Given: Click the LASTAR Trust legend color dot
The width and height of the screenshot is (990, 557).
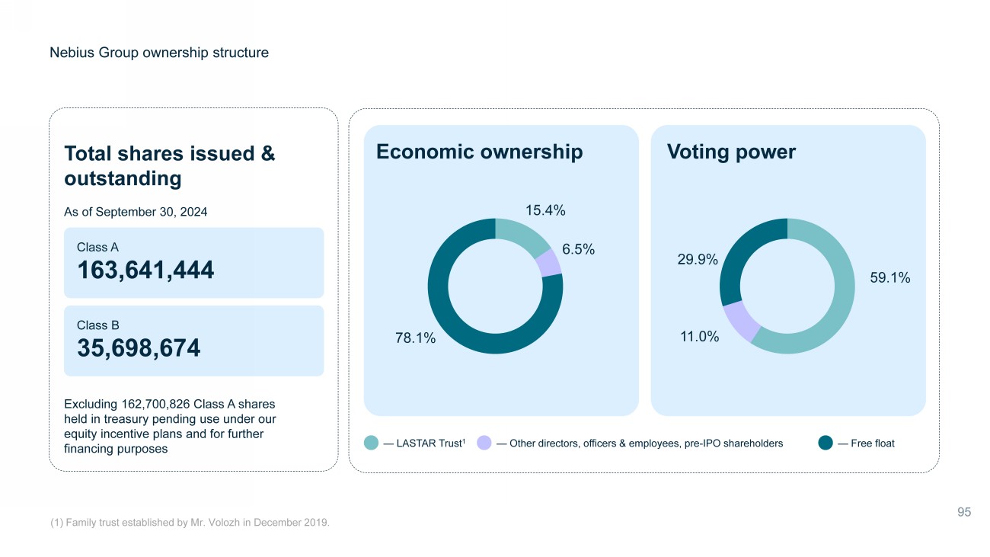Looking at the screenshot, I should (x=371, y=443).
